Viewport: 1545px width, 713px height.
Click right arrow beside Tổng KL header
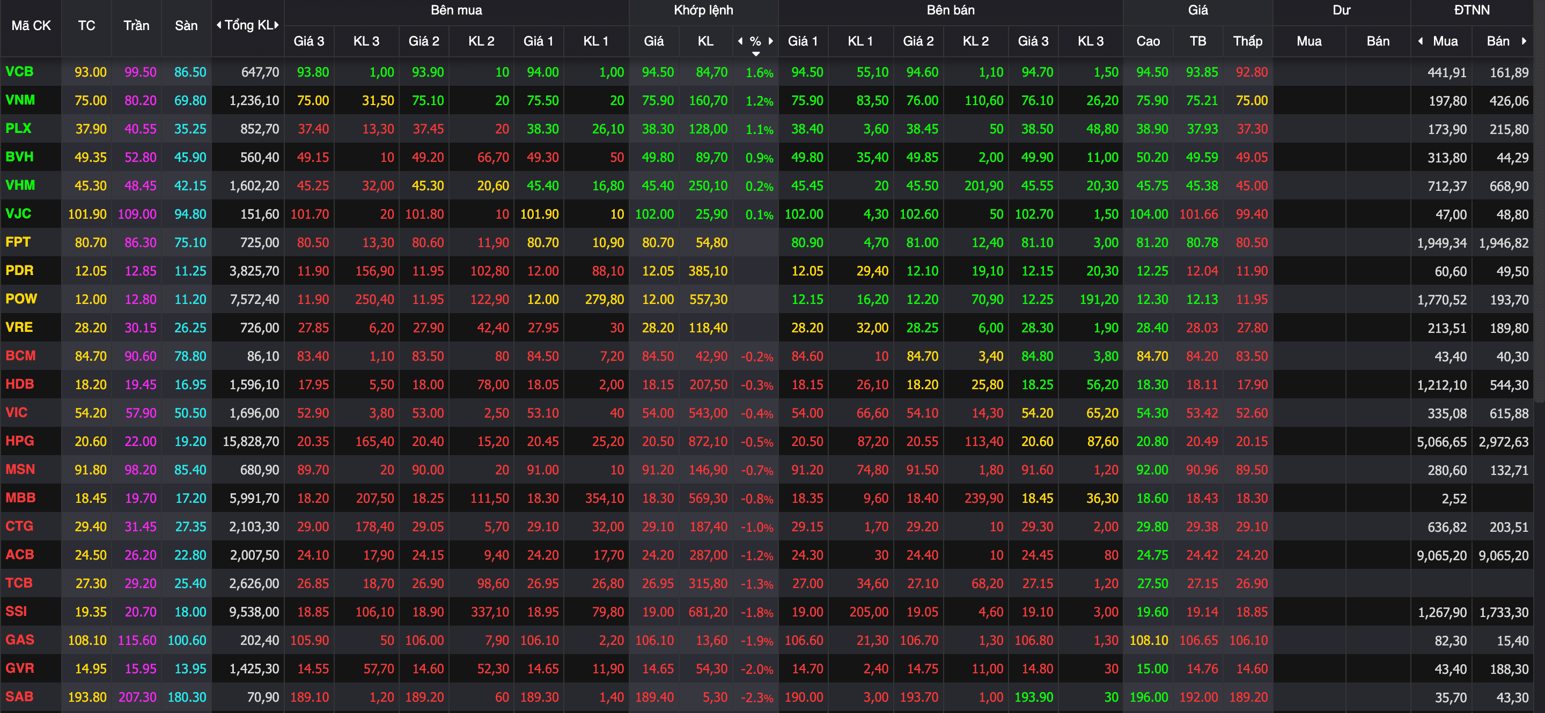pyautogui.click(x=276, y=25)
